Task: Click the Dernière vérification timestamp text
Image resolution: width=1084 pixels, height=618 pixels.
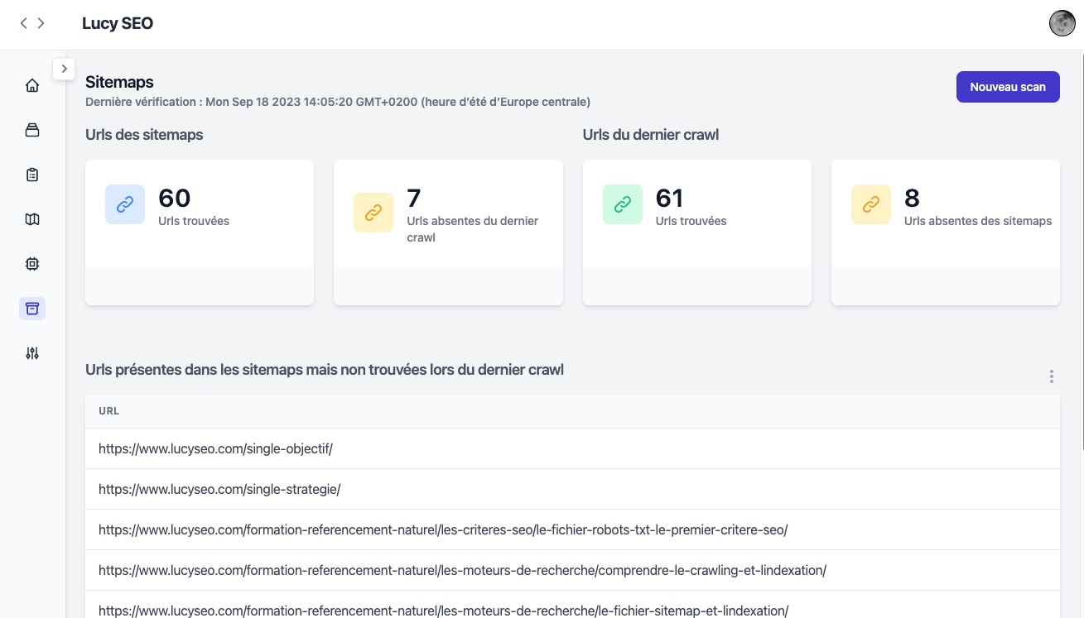Action: (x=338, y=102)
